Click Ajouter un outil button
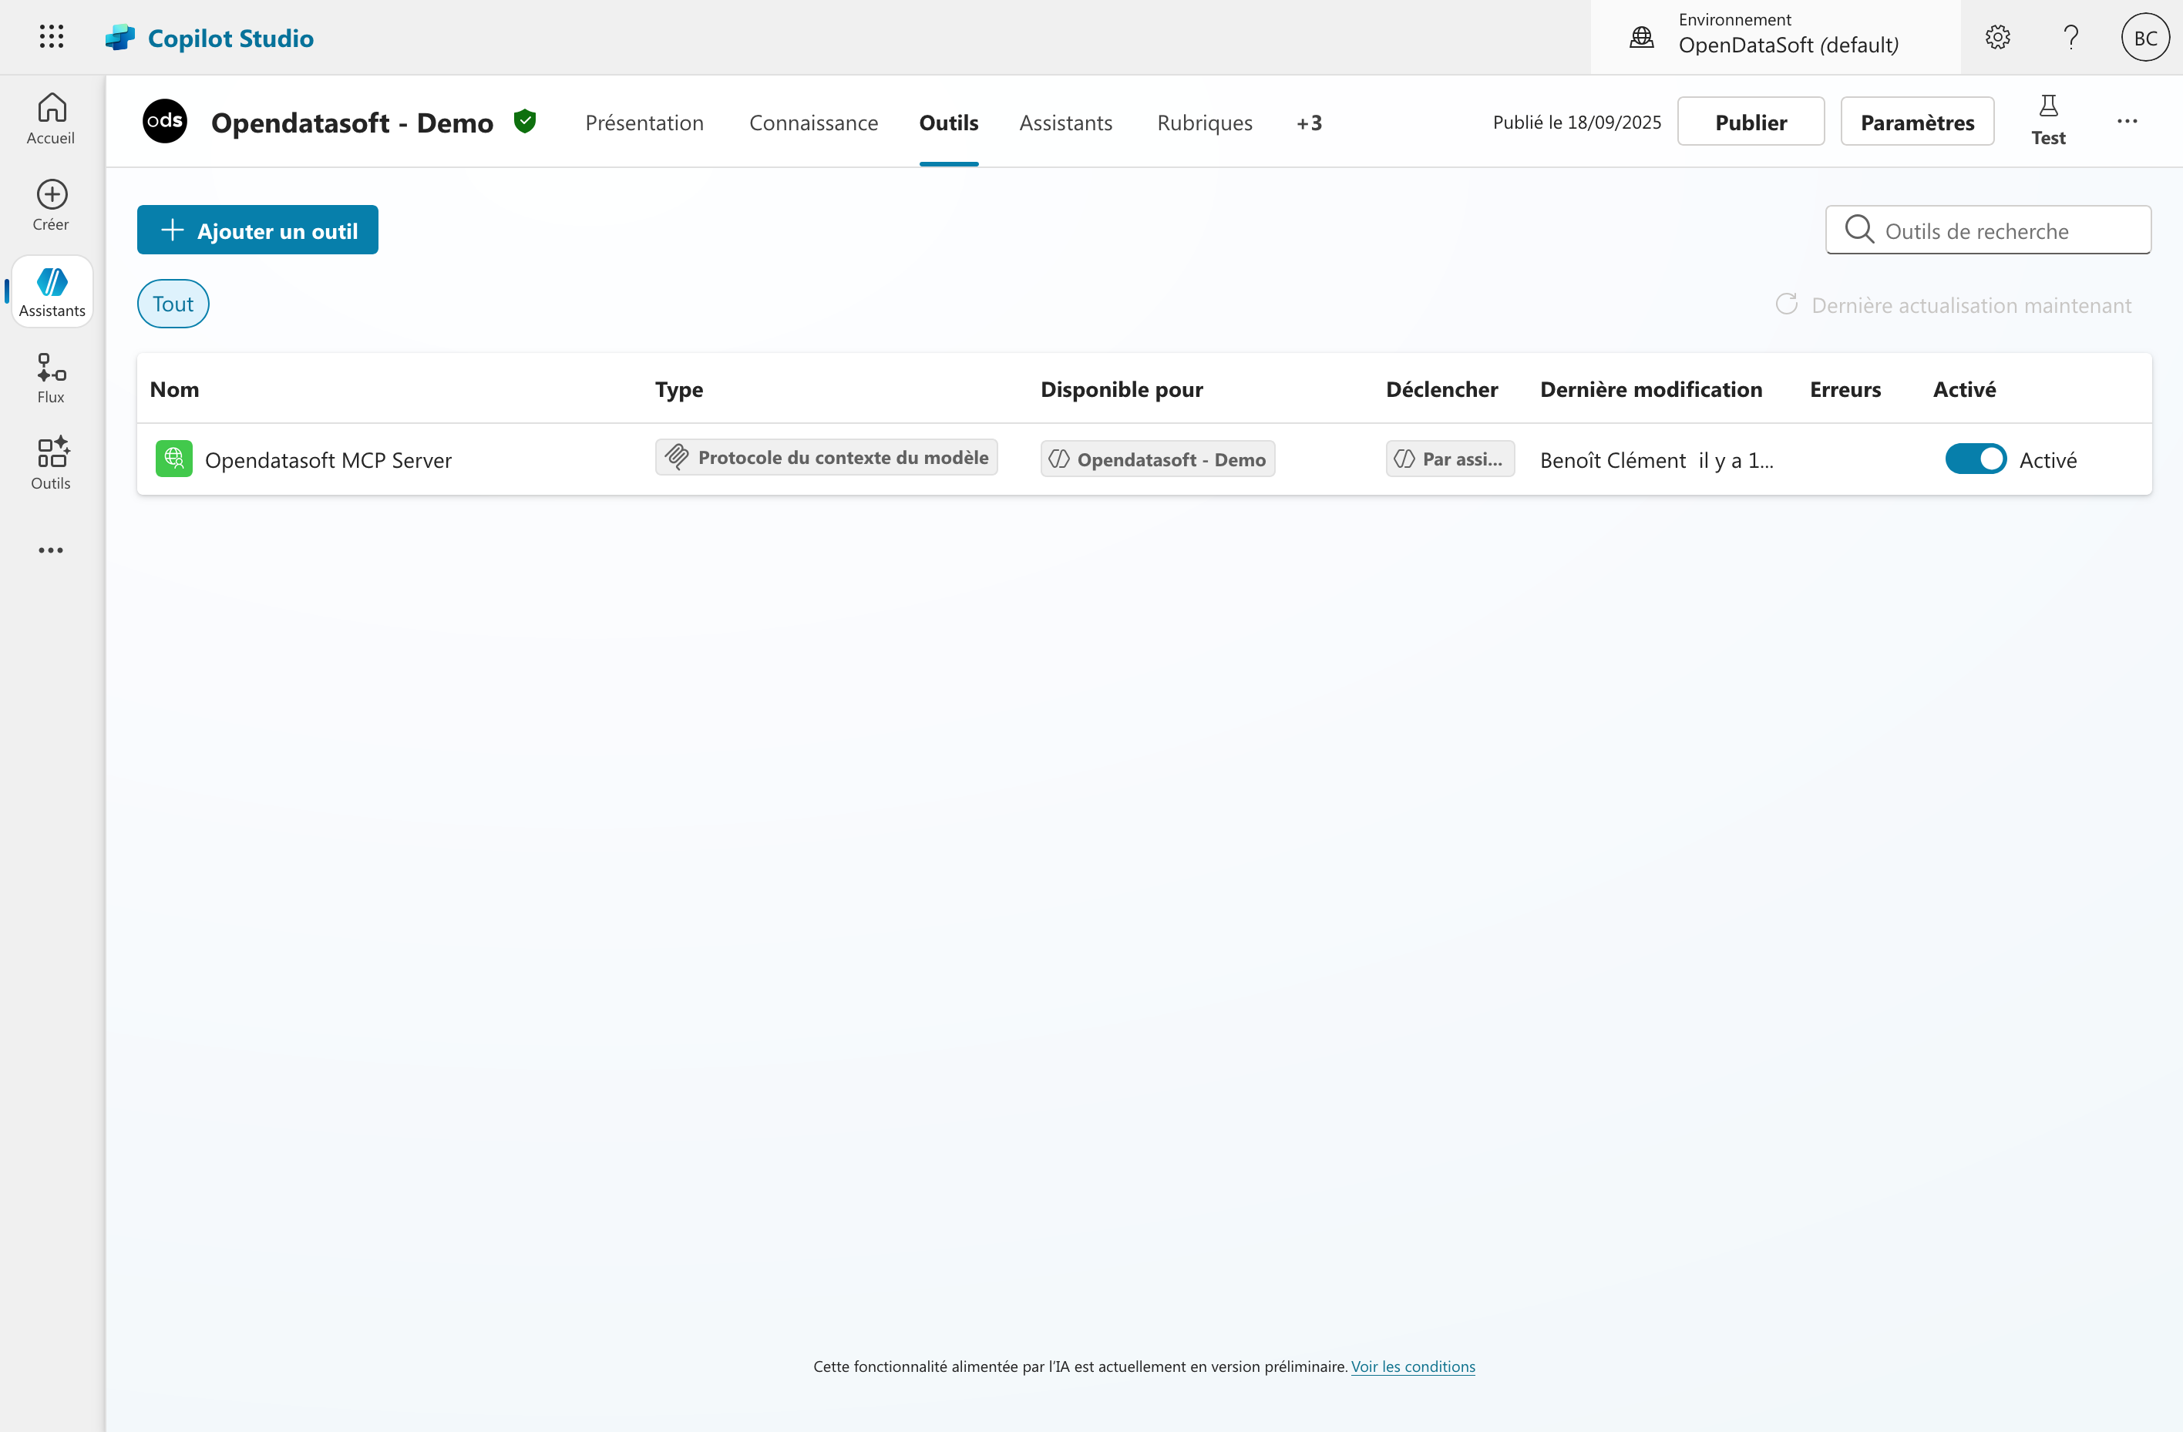Screen dimensions: 2183x1432 257,230
